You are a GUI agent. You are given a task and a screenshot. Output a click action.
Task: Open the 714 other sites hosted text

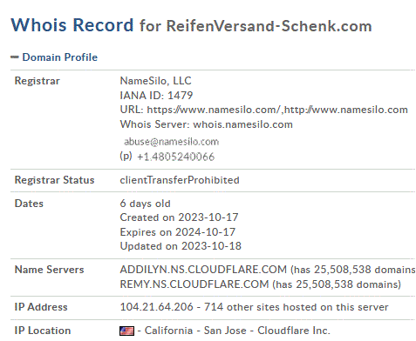[296, 307]
